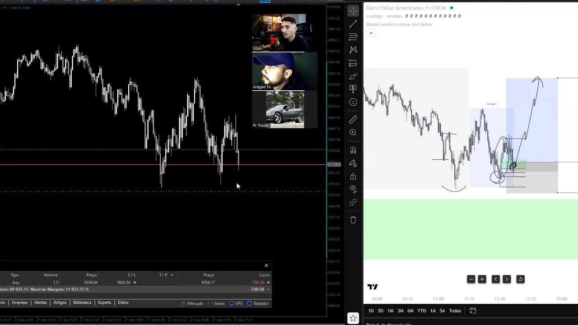
Task: Click the LuxAlgo - Sessions indicator label
Action: pyautogui.click(x=384, y=16)
